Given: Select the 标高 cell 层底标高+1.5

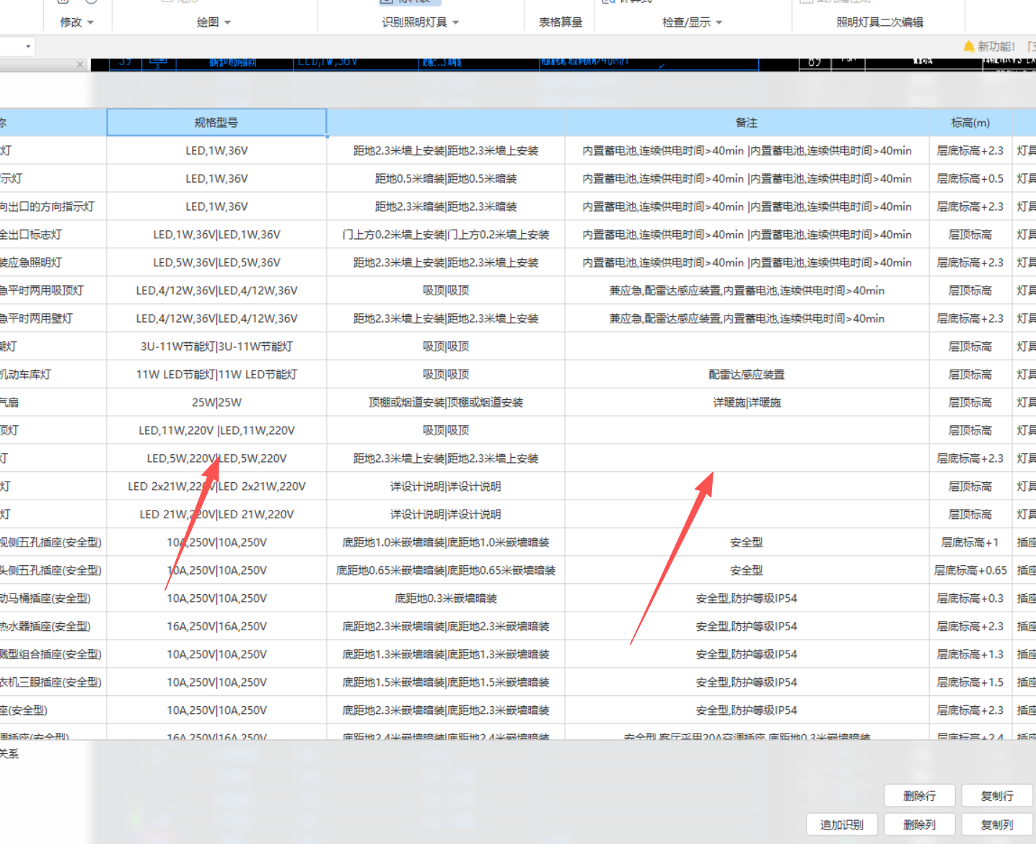Looking at the screenshot, I should [970, 682].
